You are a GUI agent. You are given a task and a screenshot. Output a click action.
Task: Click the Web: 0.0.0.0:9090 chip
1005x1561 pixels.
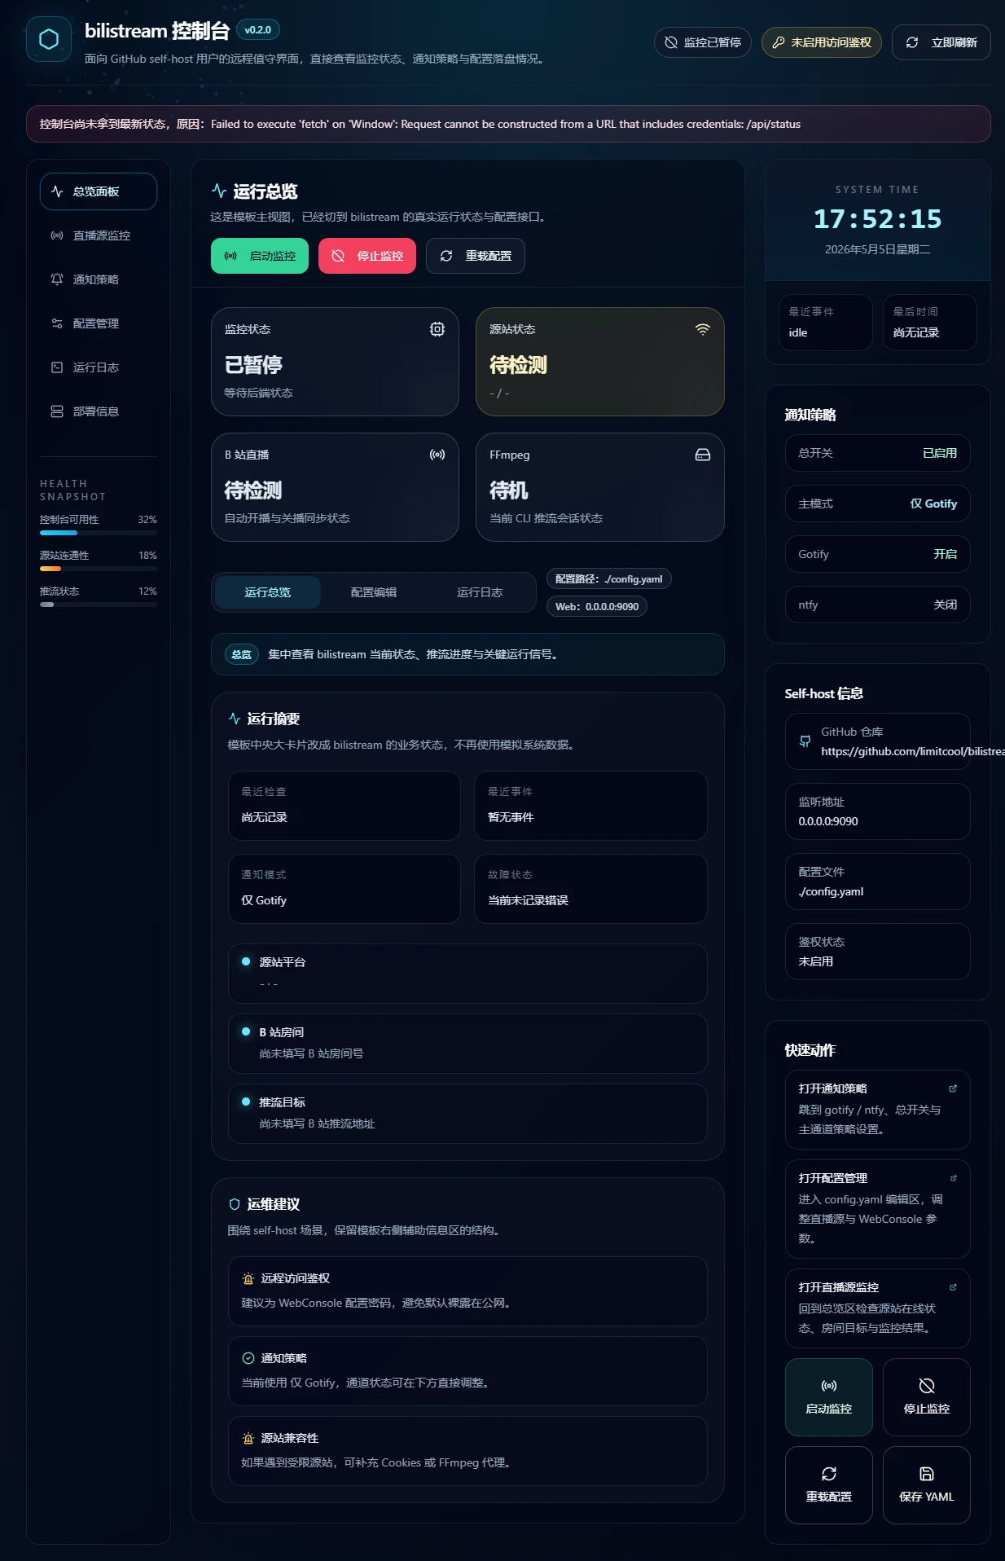click(597, 606)
